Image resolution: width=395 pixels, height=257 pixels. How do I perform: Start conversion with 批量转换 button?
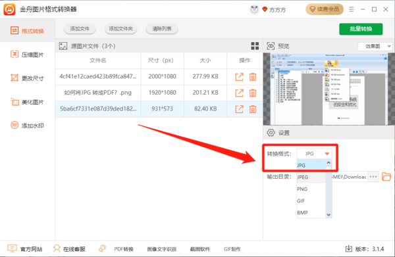[361, 29]
